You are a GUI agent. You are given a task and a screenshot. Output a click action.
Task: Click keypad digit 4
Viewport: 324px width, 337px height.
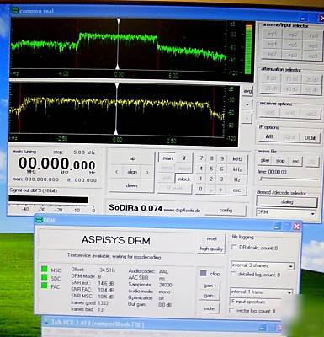[201, 168]
